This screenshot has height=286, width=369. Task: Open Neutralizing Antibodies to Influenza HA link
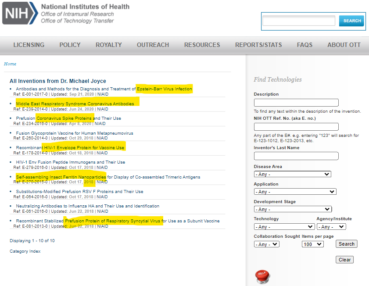point(88,206)
